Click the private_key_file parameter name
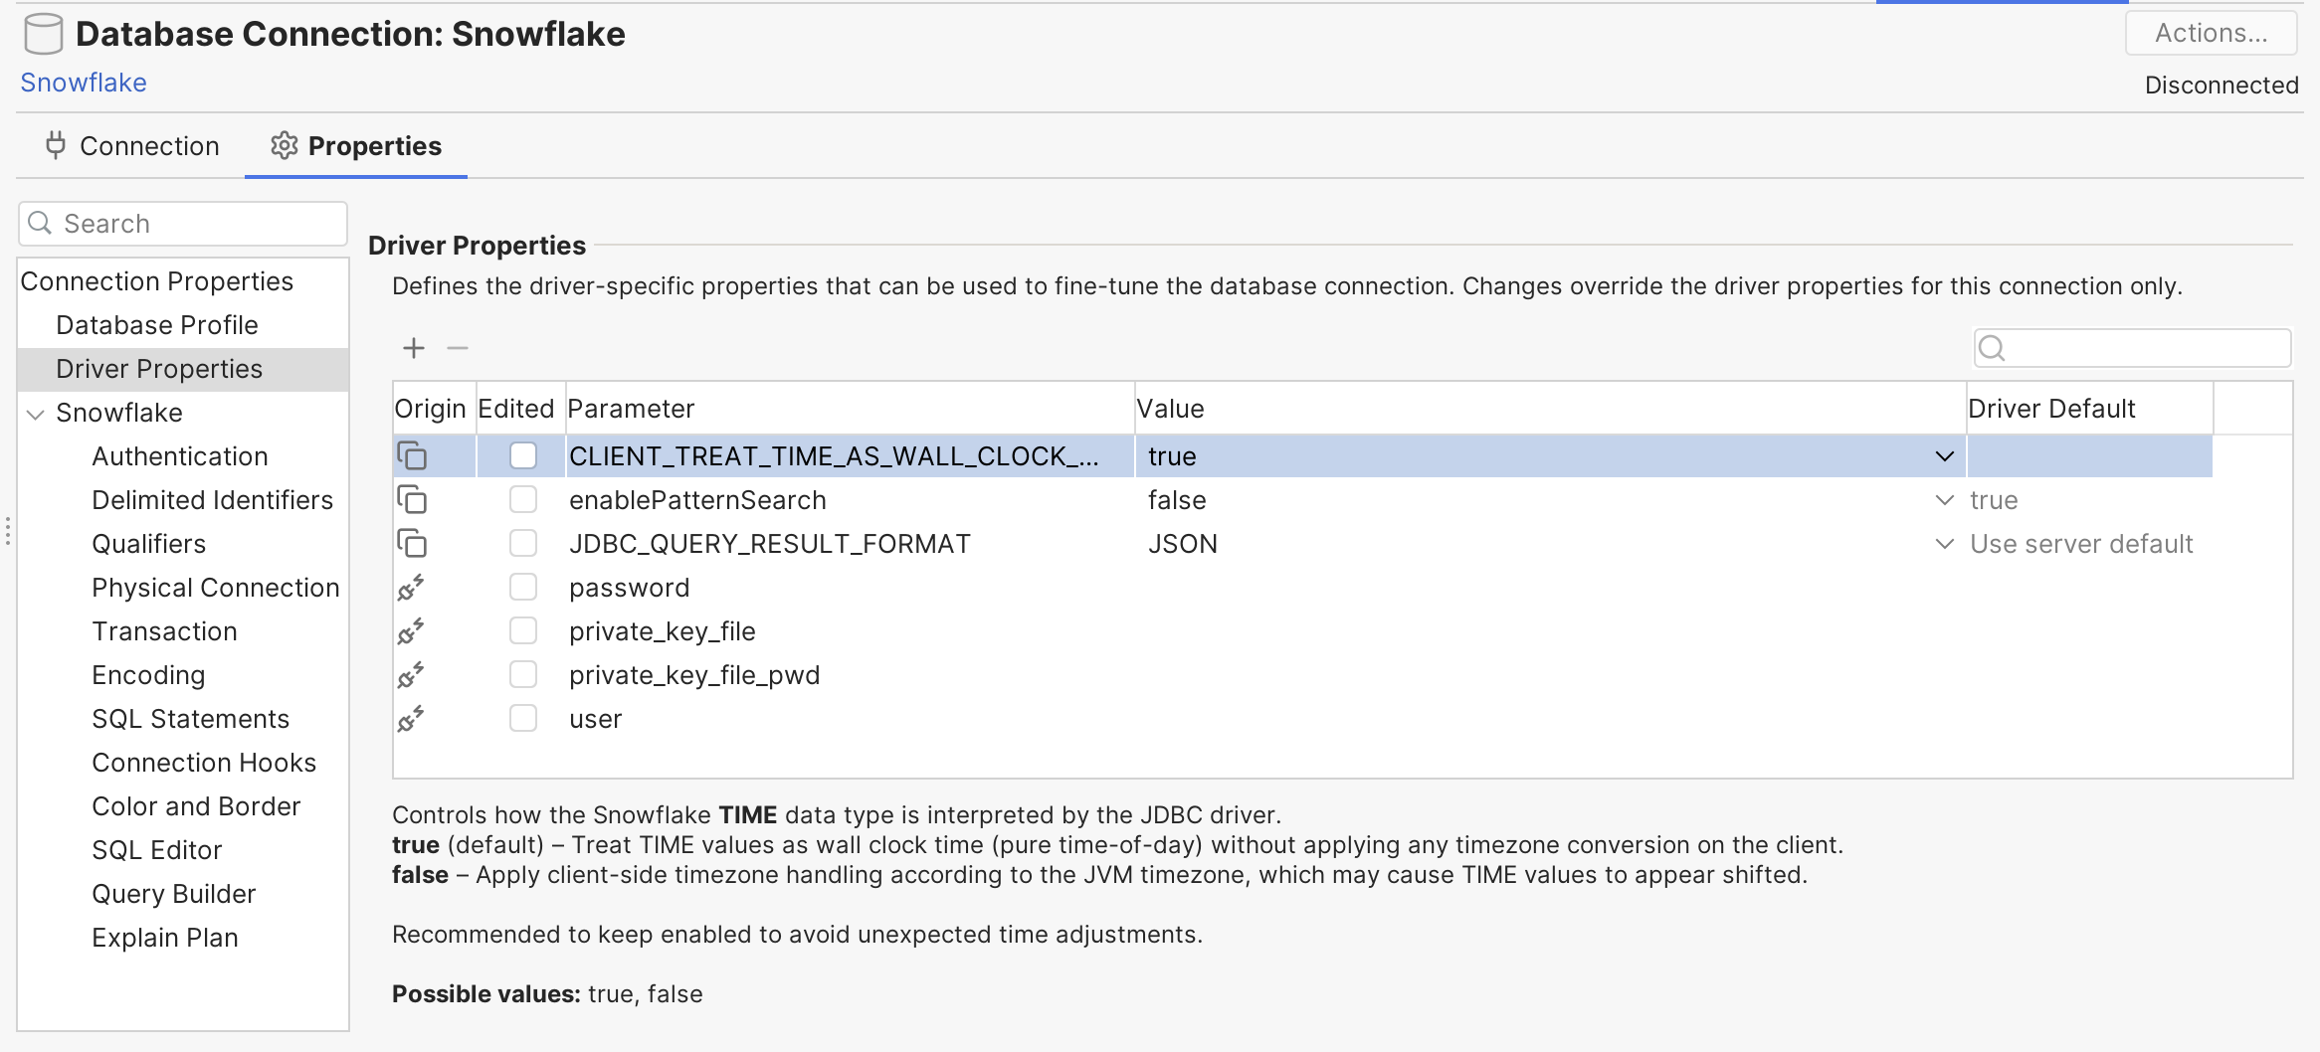Screen dimensions: 2320x1052 tap(663, 631)
